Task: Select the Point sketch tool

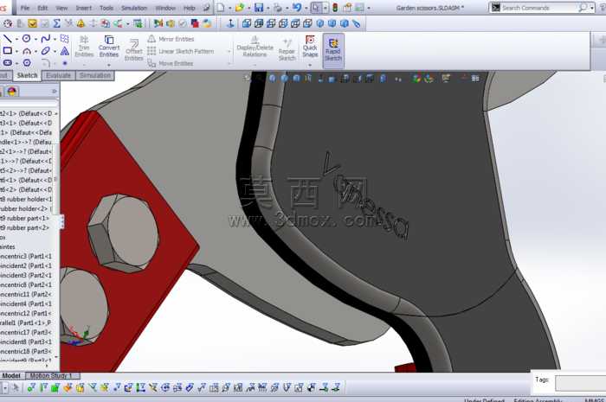Action: (65, 63)
